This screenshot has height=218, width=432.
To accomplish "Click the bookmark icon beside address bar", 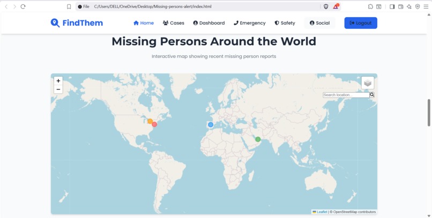I will [x=69, y=6].
